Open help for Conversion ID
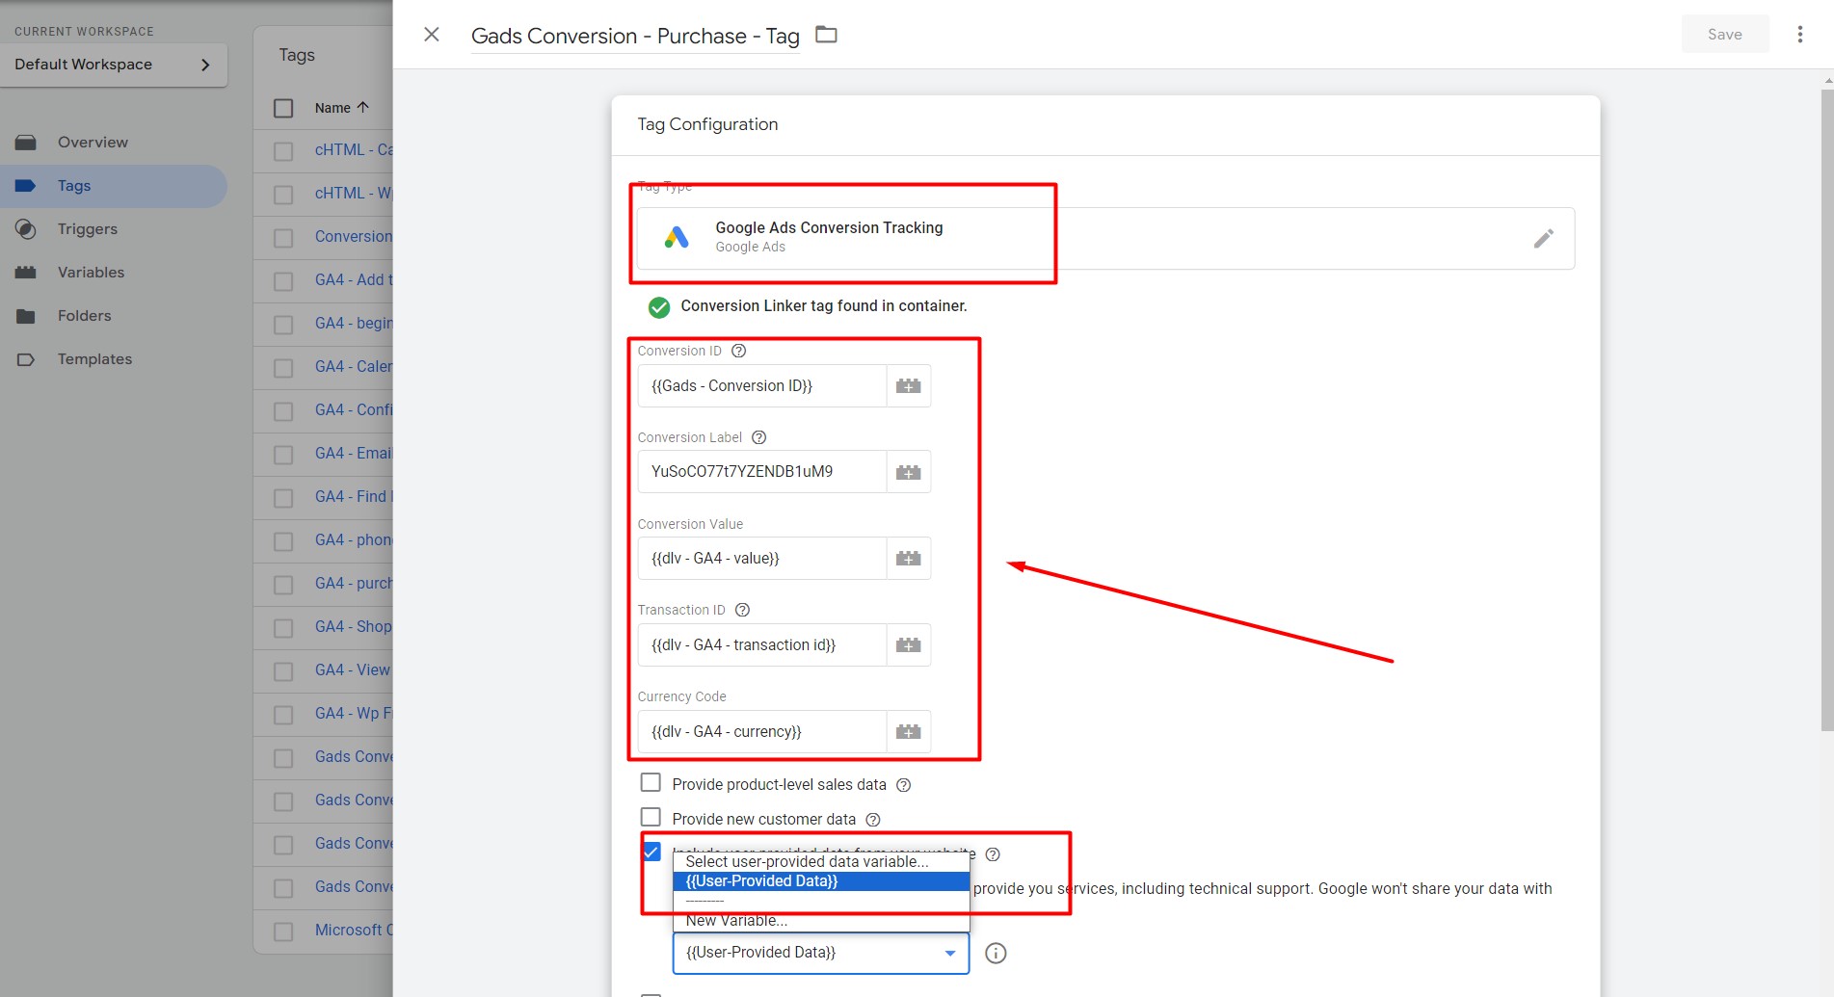Image resolution: width=1834 pixels, height=997 pixels. [739, 351]
